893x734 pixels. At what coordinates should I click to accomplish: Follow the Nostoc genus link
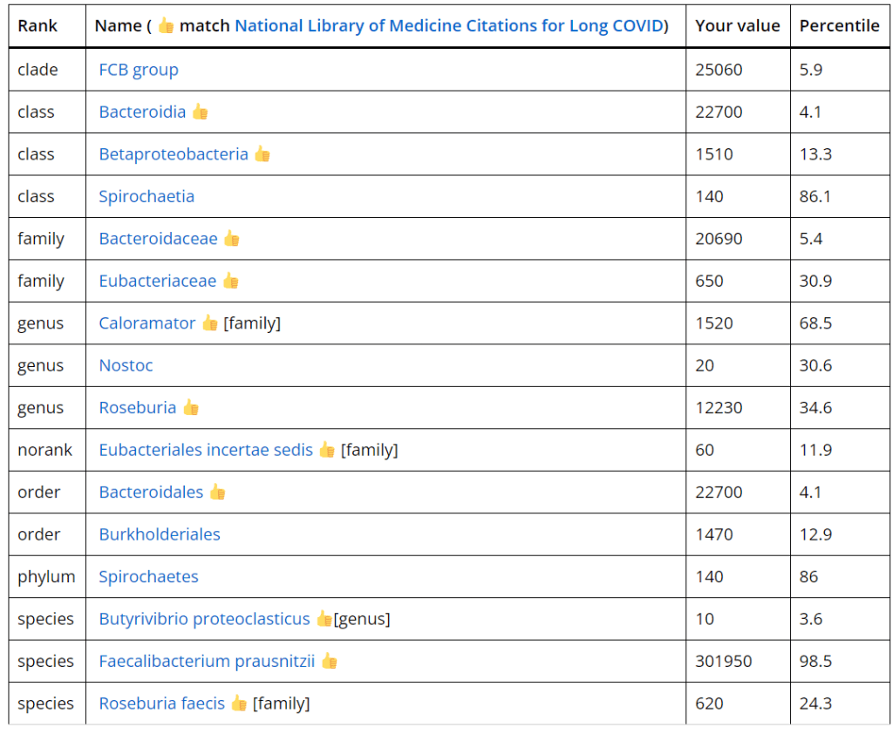click(x=126, y=366)
